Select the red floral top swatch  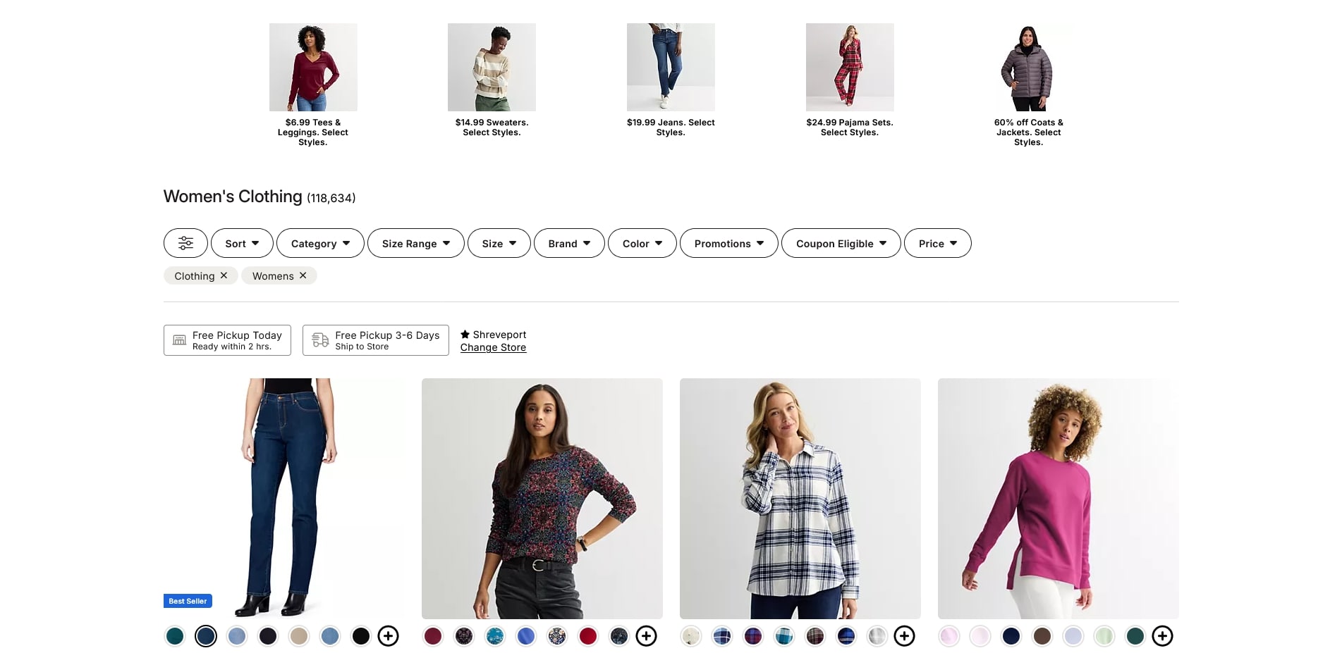(588, 636)
